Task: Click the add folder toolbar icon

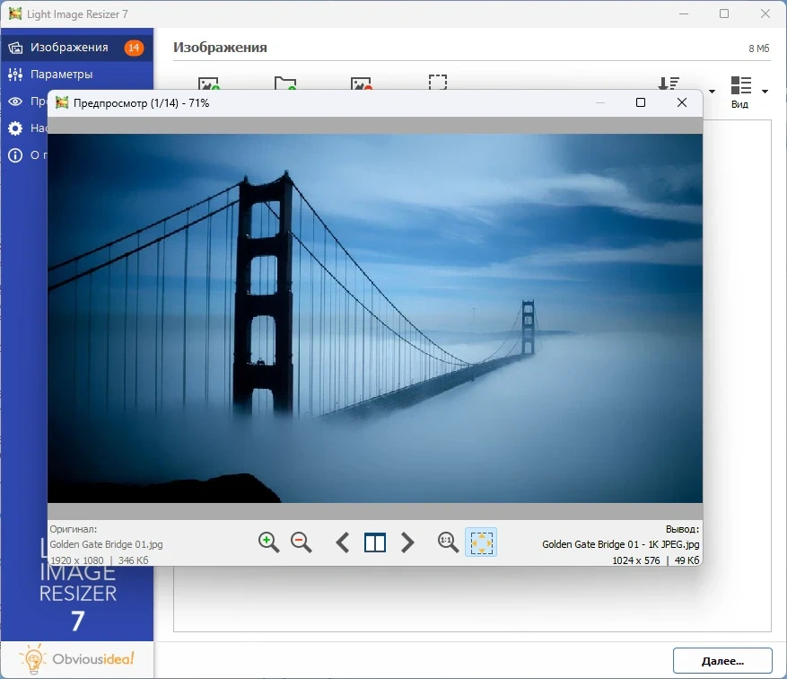Action: tap(285, 84)
